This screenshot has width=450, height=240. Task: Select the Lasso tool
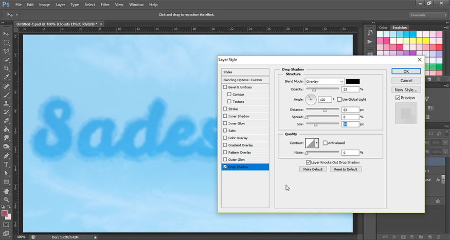7,52
